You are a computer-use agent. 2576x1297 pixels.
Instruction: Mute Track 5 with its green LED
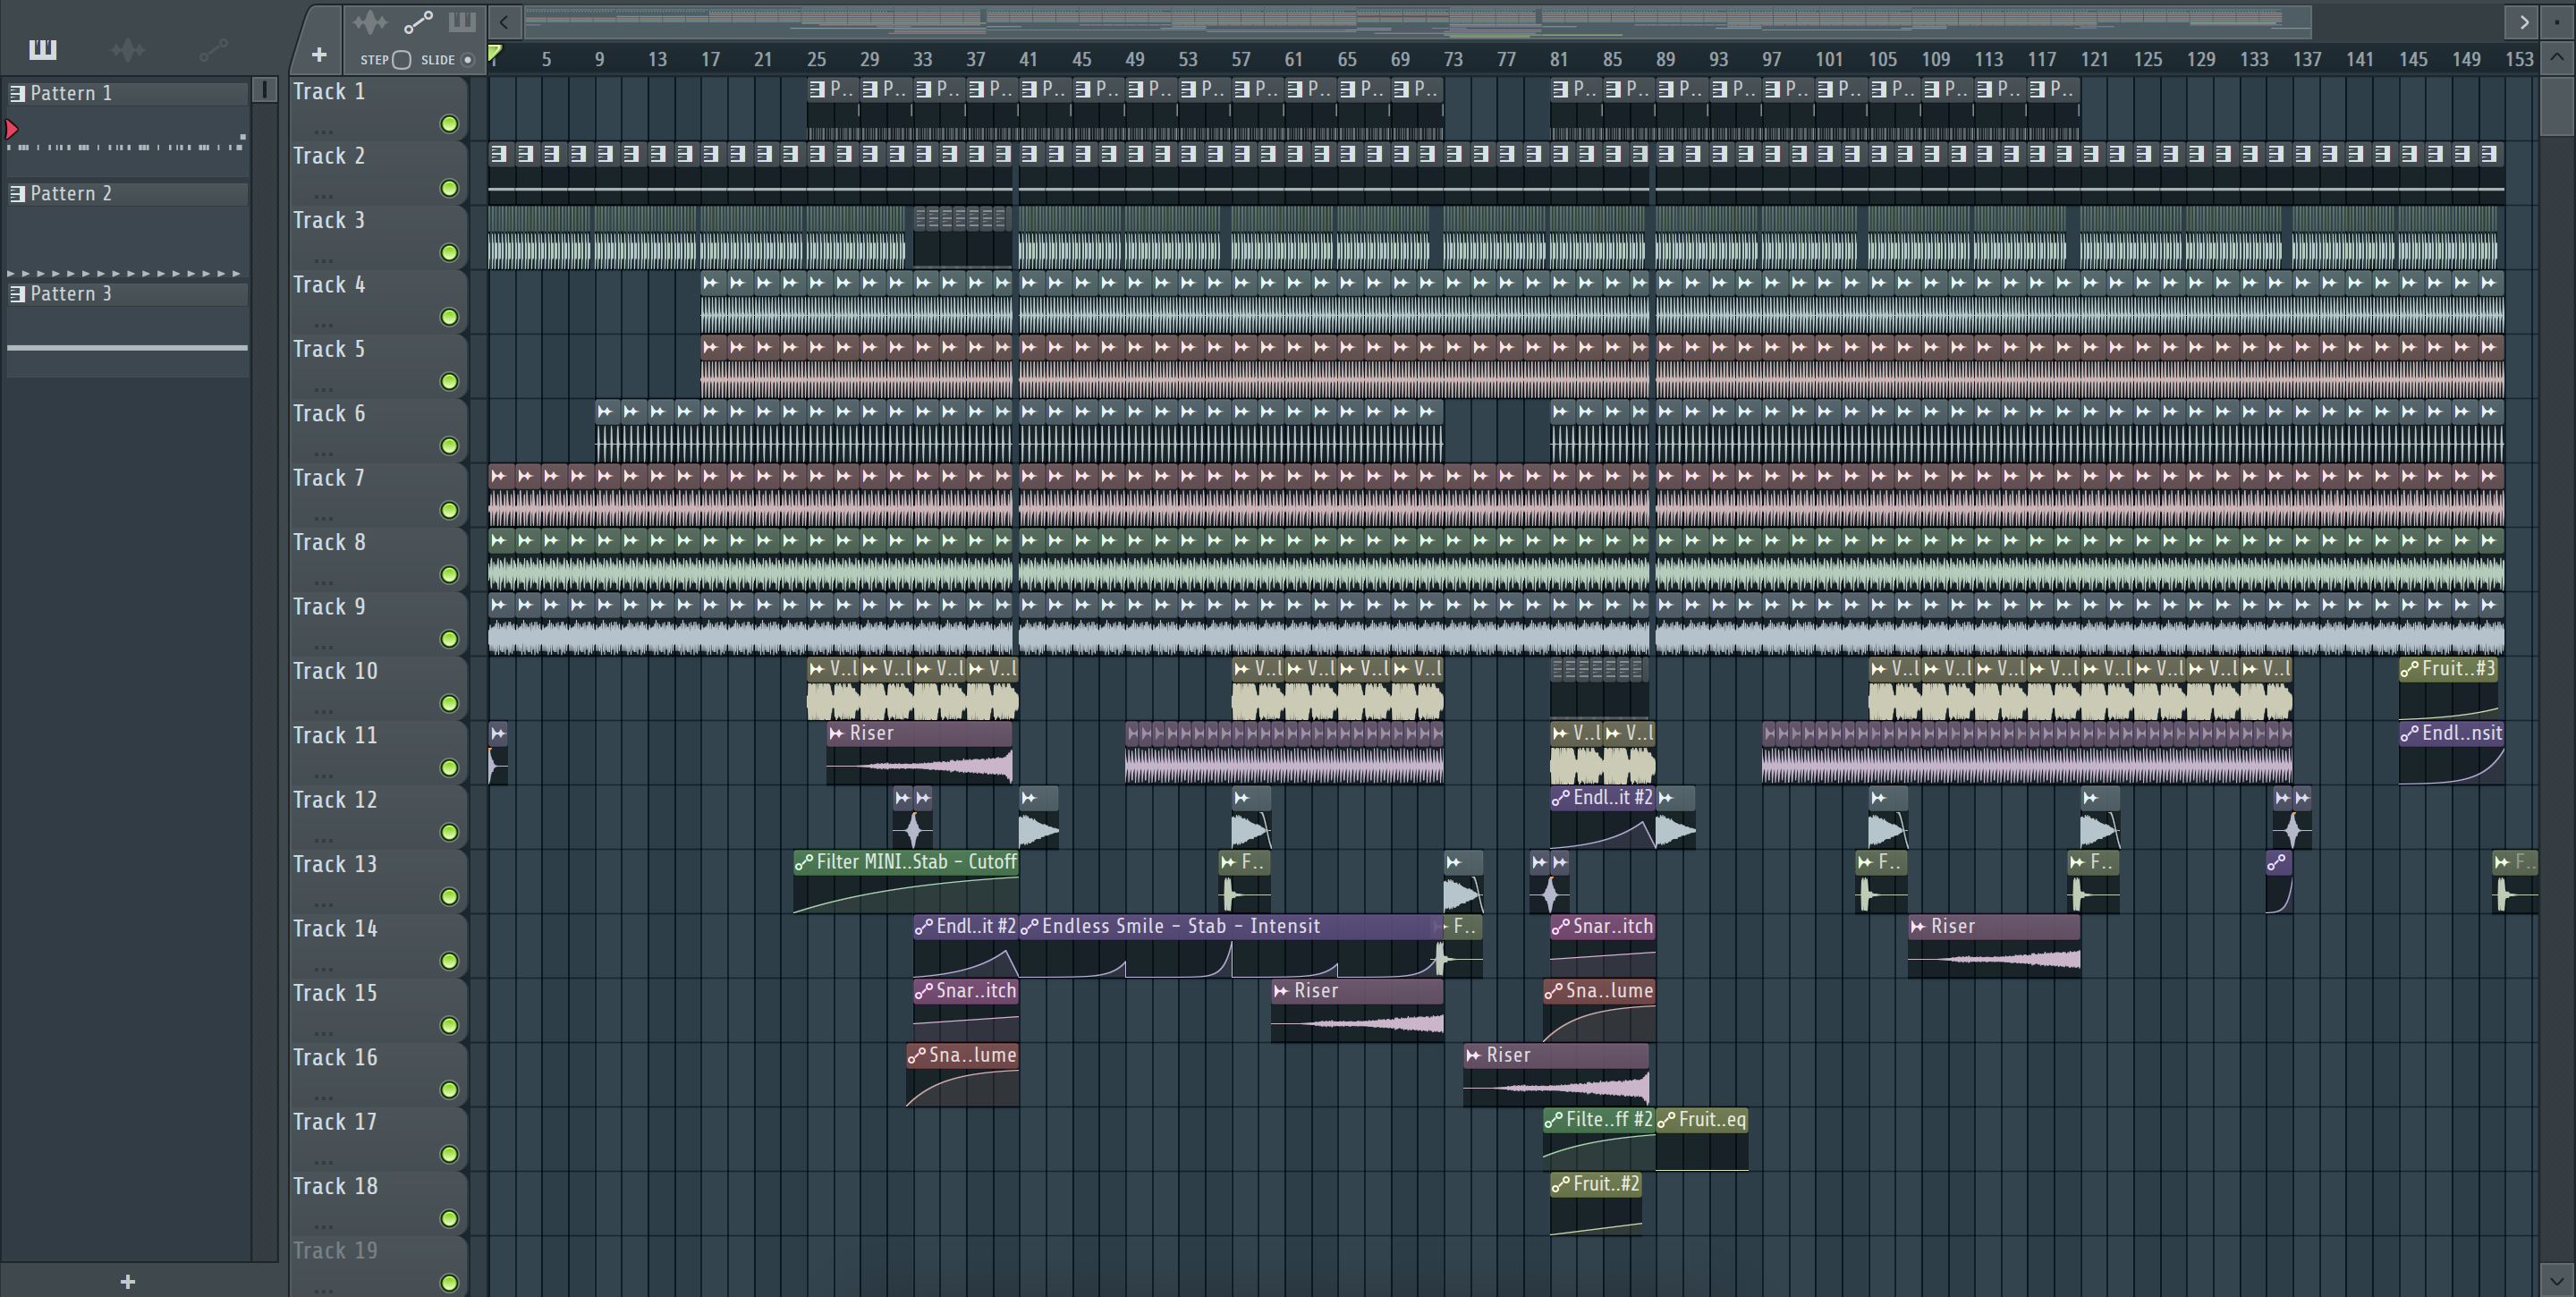[449, 382]
